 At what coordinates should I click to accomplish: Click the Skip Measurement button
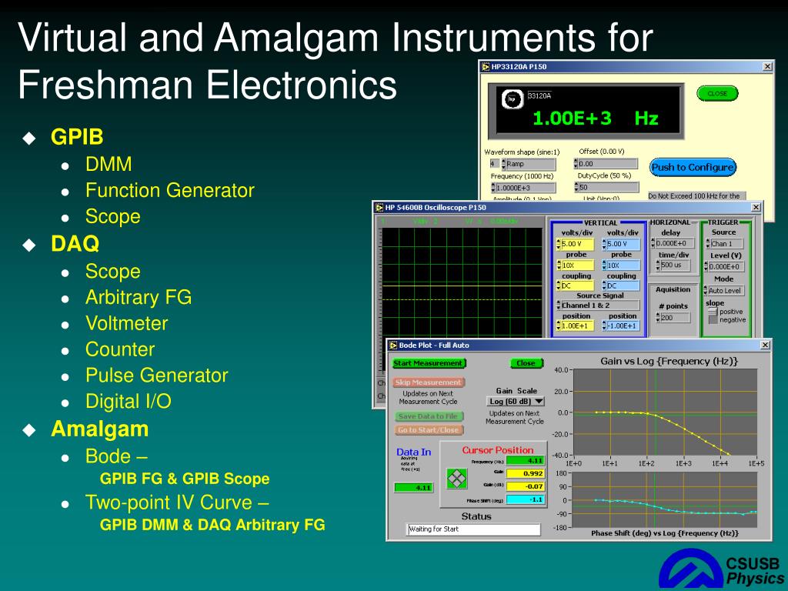[428, 382]
